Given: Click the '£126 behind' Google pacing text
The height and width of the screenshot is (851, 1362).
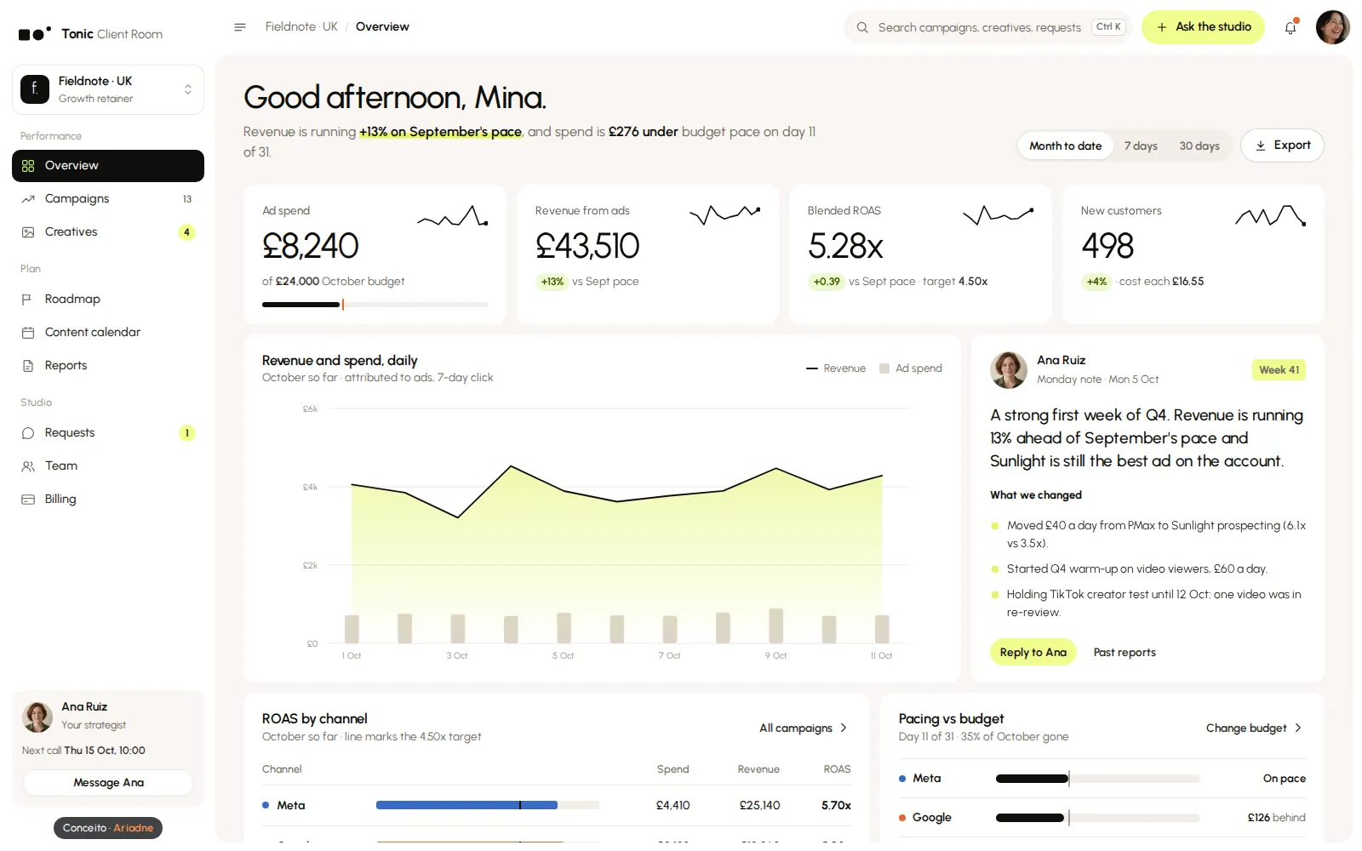Looking at the screenshot, I should click(1276, 818).
